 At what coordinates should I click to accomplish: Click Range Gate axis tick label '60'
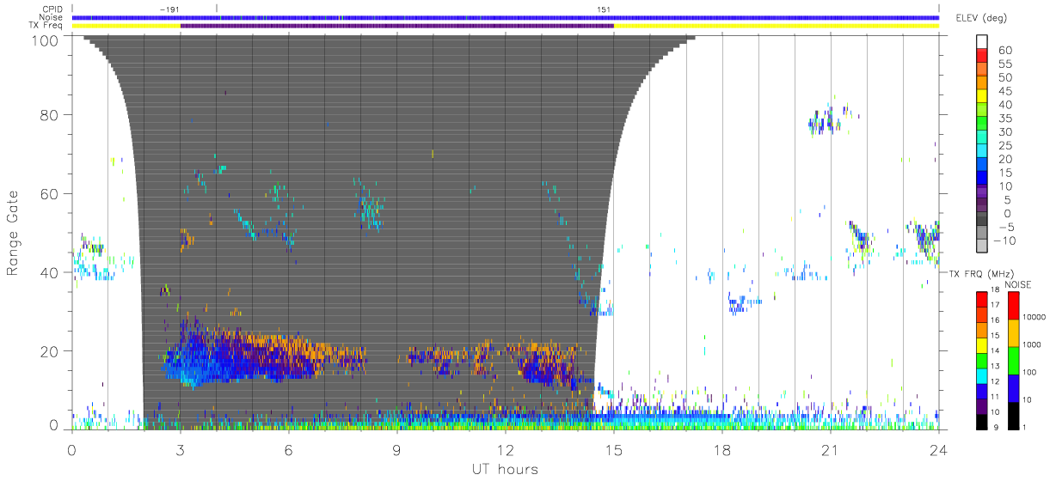coord(50,194)
